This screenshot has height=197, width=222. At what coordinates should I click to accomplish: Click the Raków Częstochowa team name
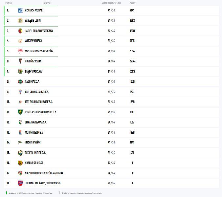coord(43,183)
